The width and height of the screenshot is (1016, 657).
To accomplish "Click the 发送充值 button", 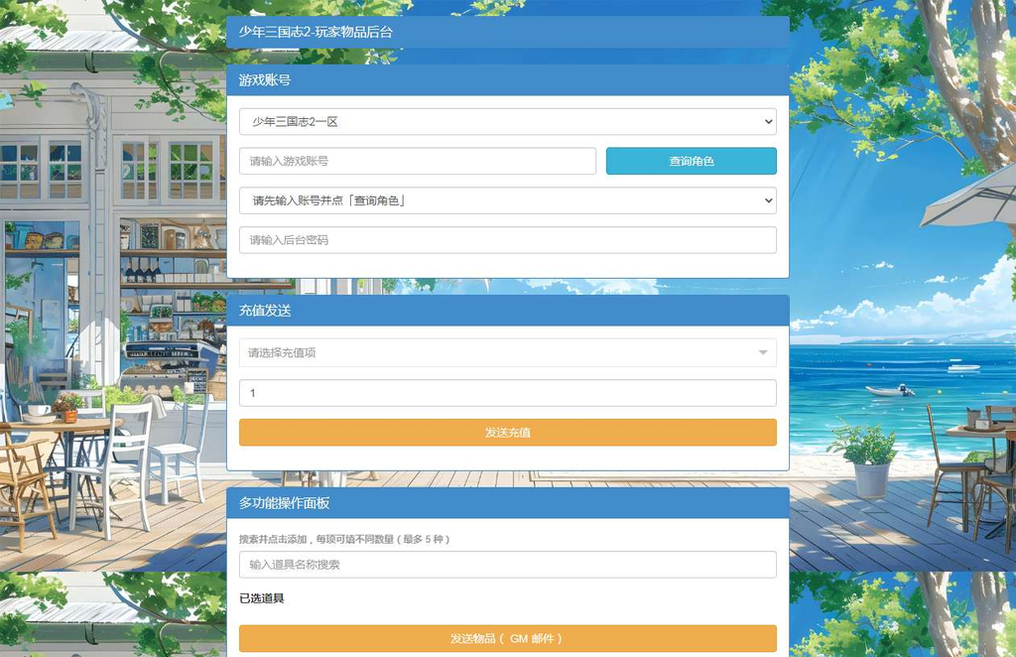I will point(507,432).
